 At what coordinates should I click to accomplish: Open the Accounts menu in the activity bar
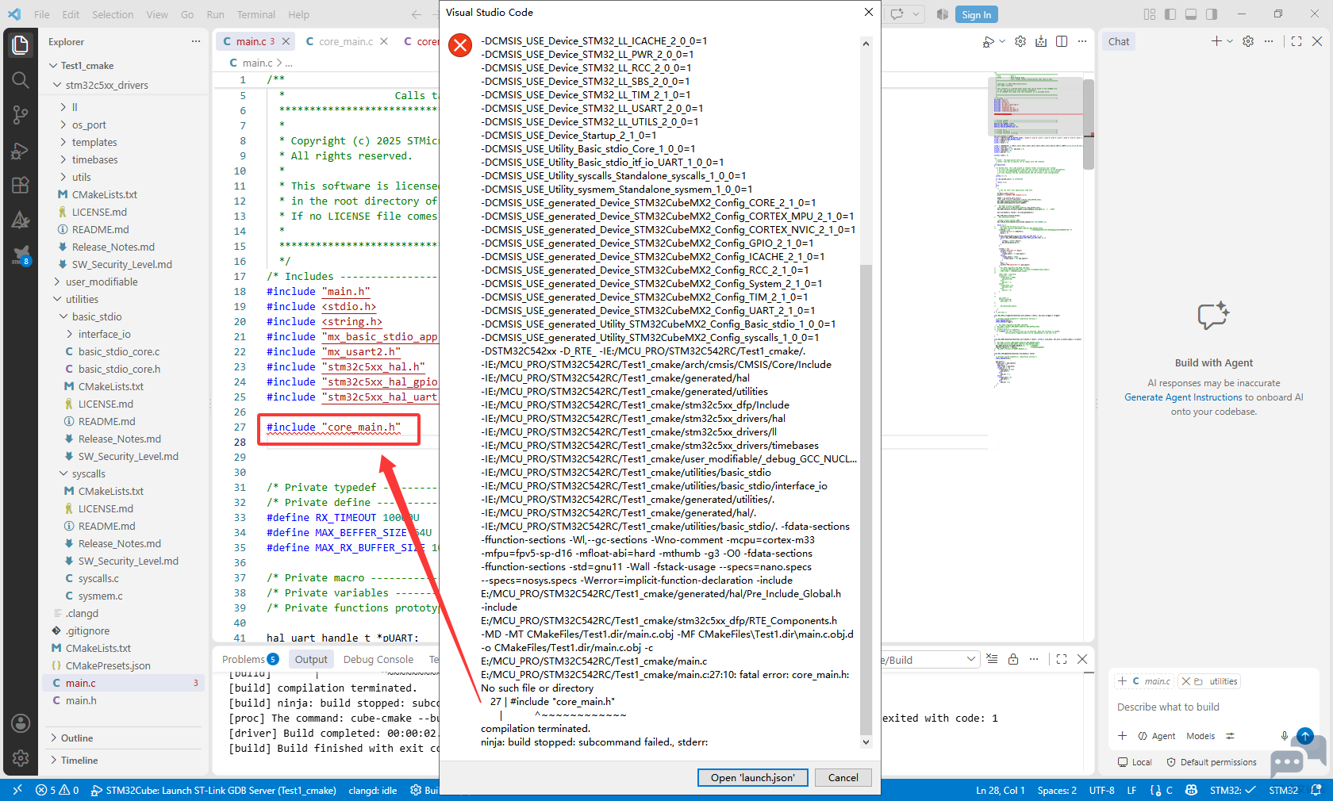(x=21, y=723)
